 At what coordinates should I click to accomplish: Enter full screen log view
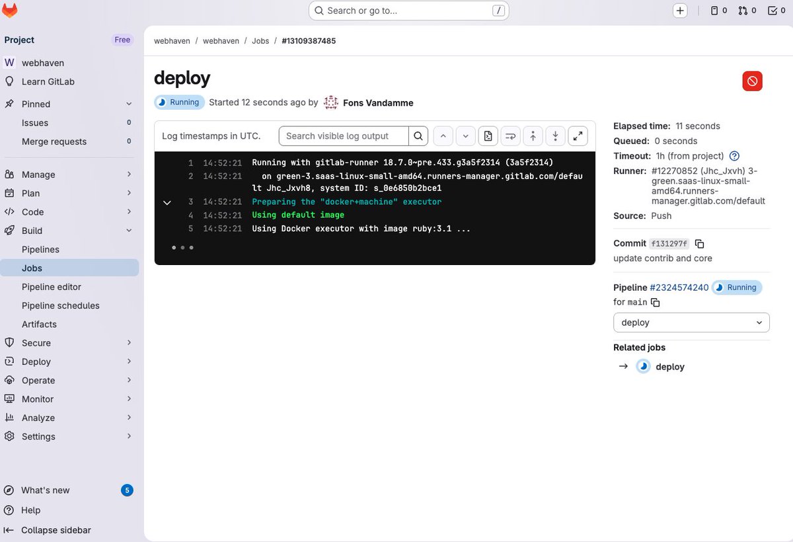pos(578,136)
